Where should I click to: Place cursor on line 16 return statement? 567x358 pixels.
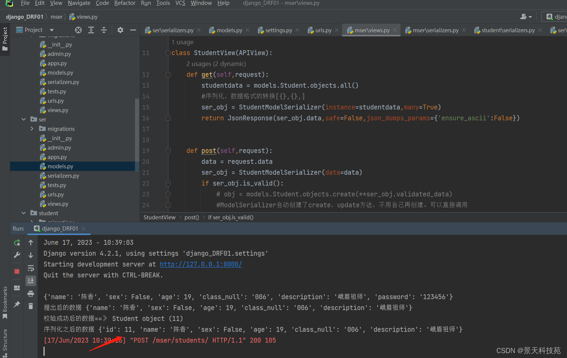[360, 118]
